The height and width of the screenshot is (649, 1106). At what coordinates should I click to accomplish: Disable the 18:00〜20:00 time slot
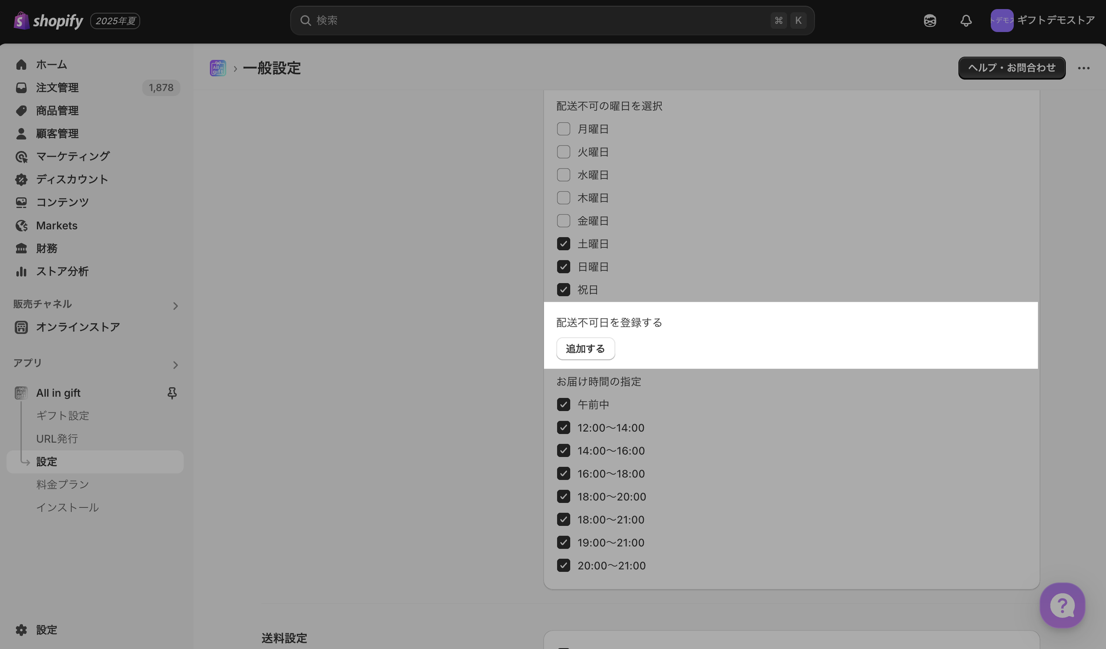pos(563,496)
